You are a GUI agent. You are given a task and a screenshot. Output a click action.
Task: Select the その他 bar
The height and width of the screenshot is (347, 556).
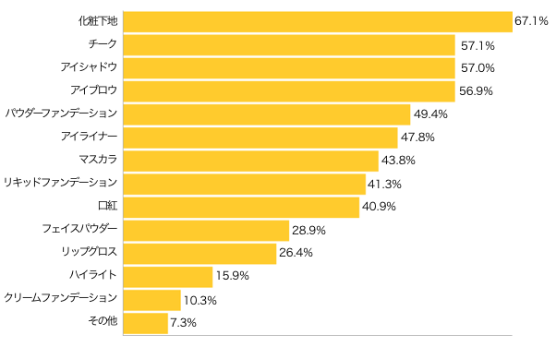tap(145, 323)
